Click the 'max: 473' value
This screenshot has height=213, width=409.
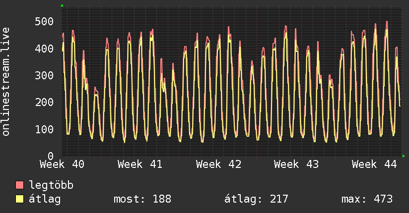[367, 199]
